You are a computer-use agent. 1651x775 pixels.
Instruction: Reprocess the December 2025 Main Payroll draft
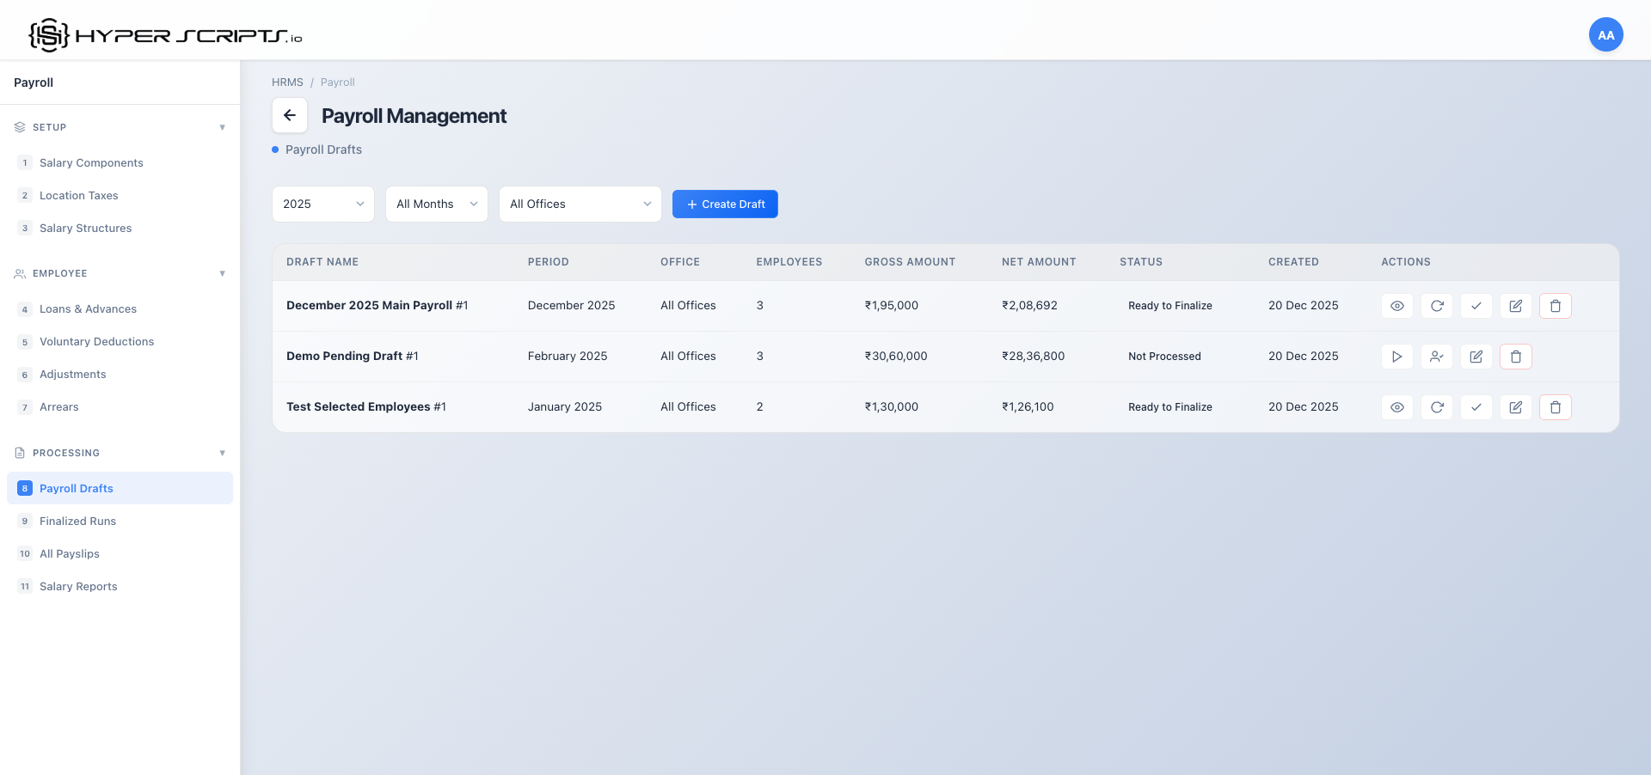point(1436,306)
